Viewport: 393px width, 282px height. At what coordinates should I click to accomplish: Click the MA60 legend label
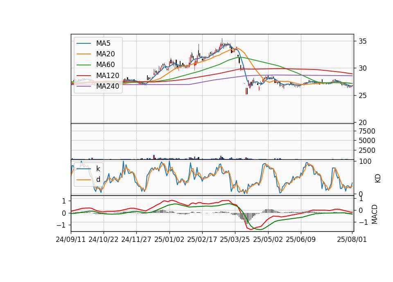pos(105,65)
